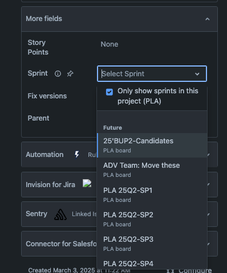The width and height of the screenshot is (227, 273).
Task: Expand the Automation panel
Action: (x=209, y=155)
